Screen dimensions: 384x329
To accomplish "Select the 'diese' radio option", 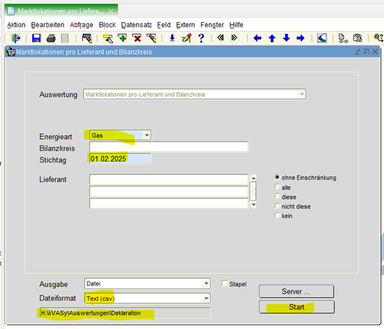I will 277,196.
